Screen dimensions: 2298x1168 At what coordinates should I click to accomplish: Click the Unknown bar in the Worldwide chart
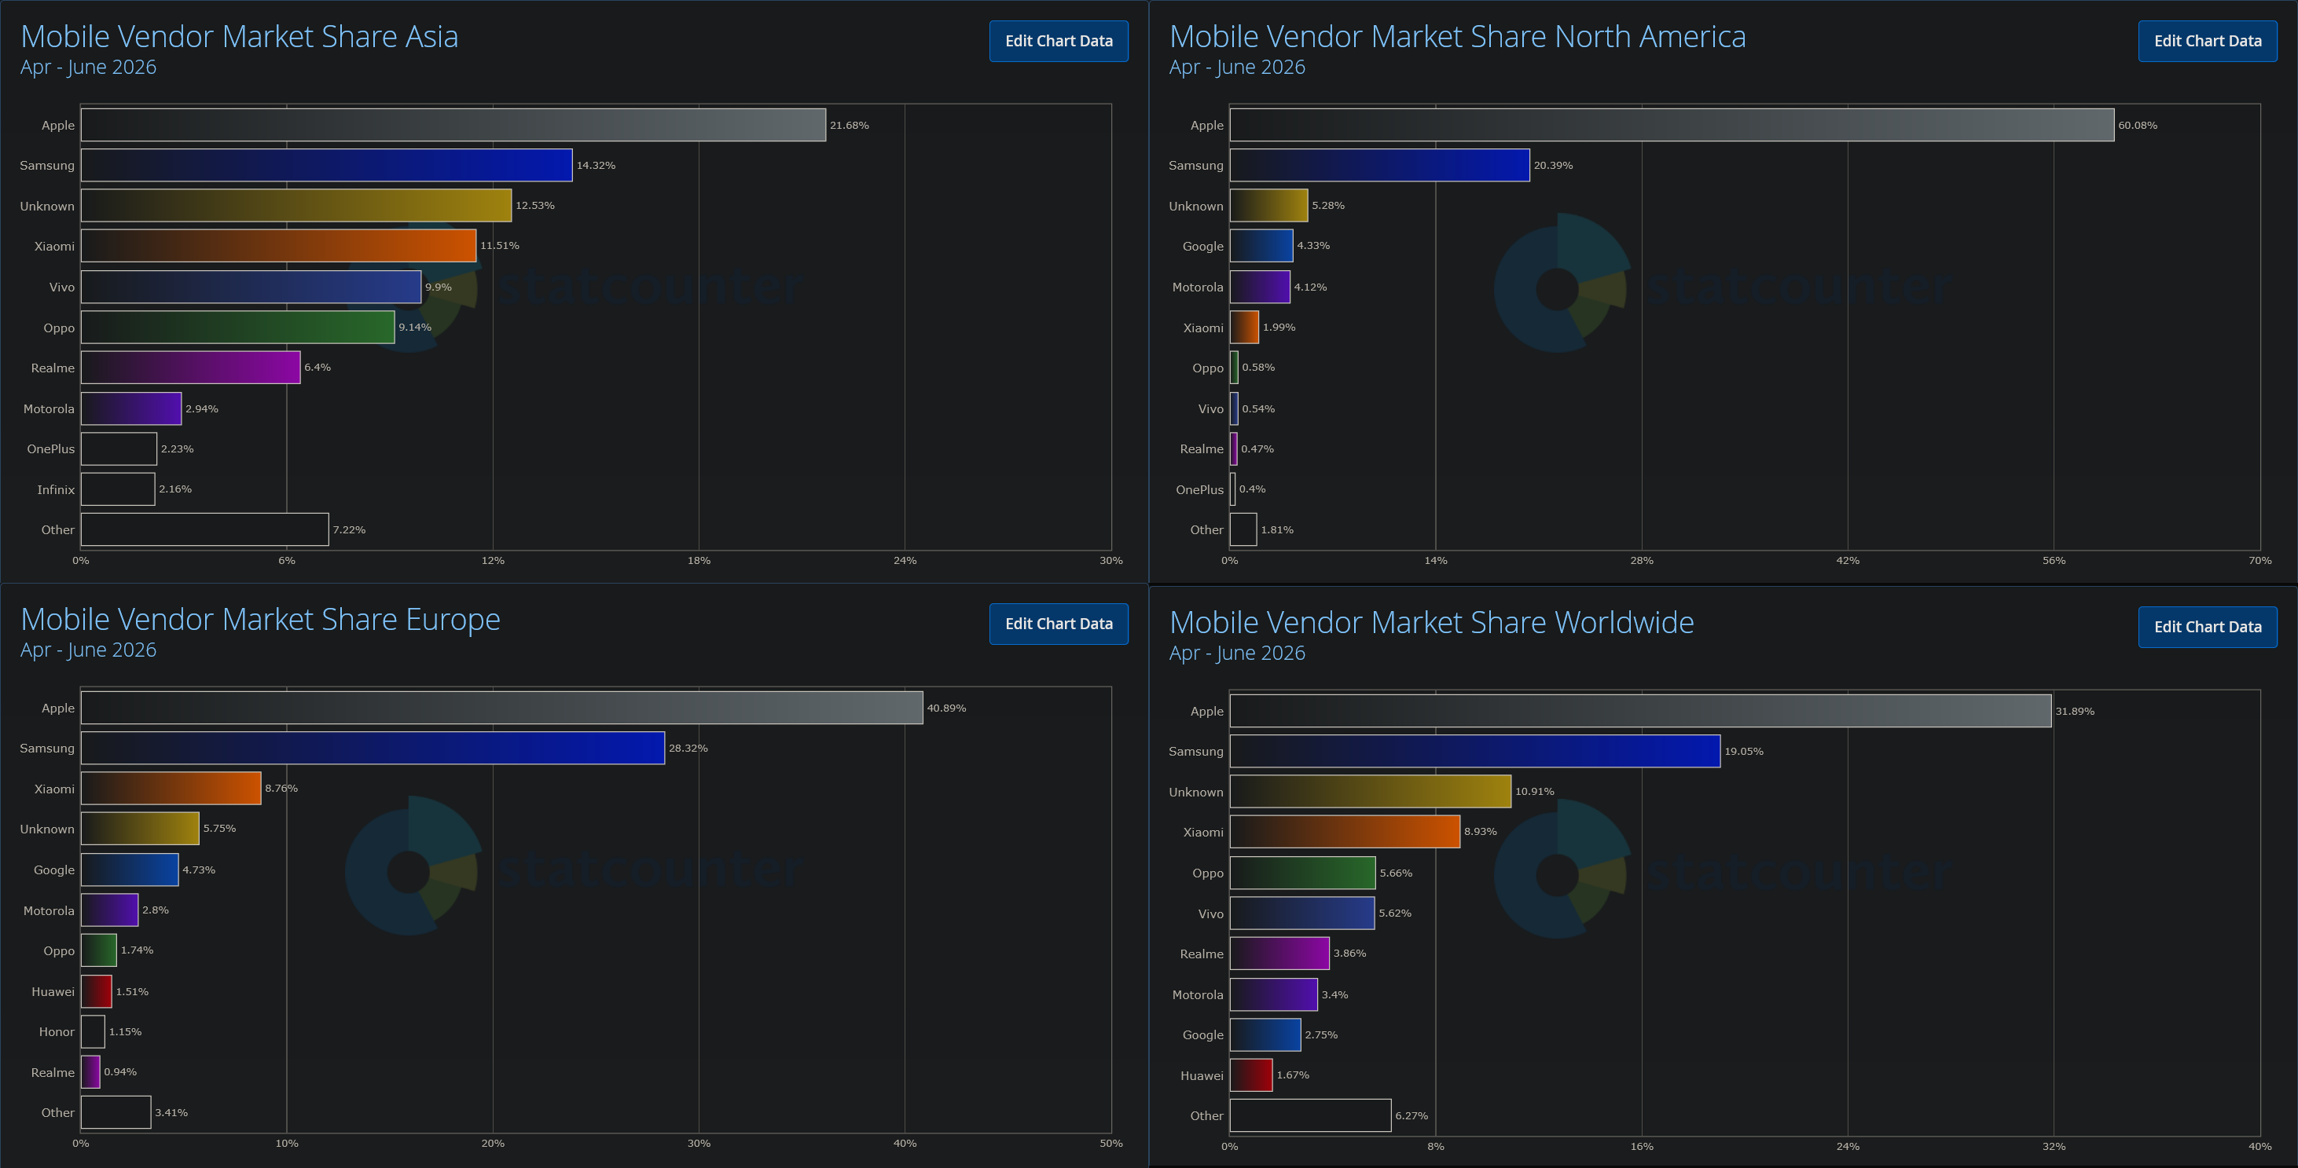point(1371,791)
